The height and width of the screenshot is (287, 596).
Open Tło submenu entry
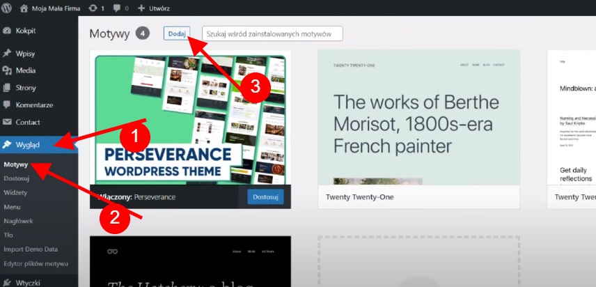point(8,235)
